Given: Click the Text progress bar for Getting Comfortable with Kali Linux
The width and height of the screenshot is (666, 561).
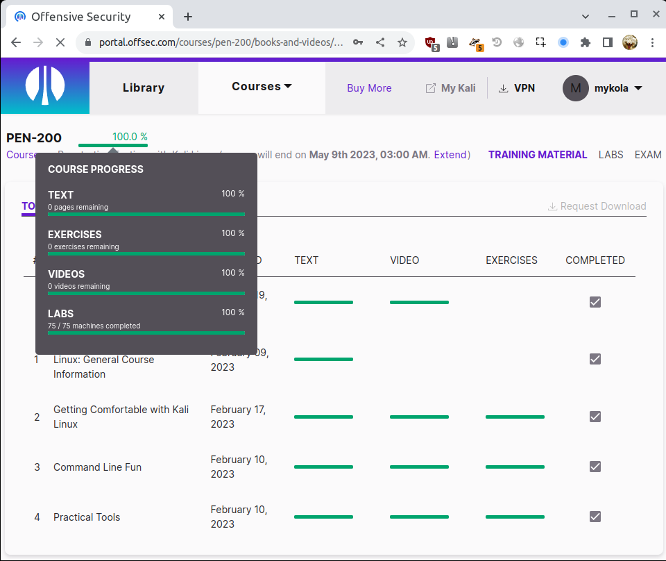Looking at the screenshot, I should tap(323, 417).
